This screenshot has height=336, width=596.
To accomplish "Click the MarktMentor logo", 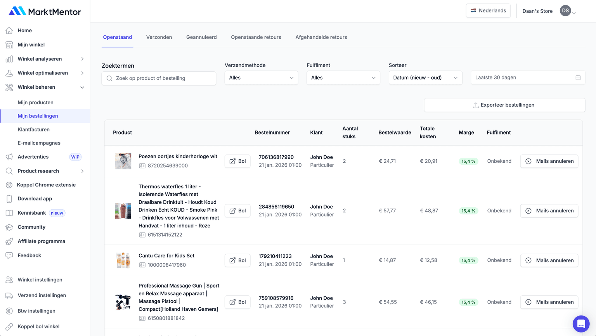I will [45, 11].
